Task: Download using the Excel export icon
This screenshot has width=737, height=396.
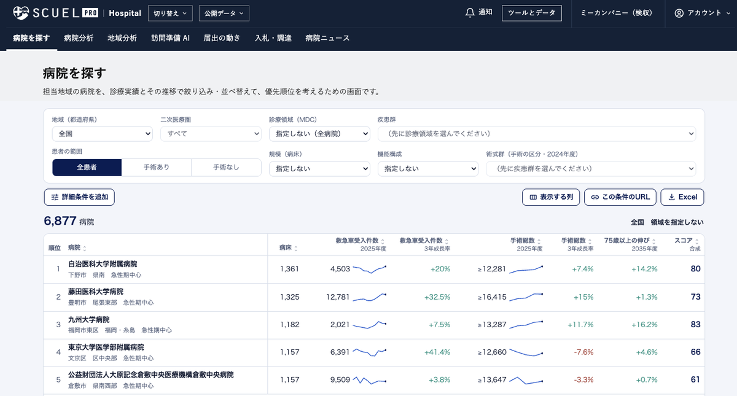Action: click(672, 197)
